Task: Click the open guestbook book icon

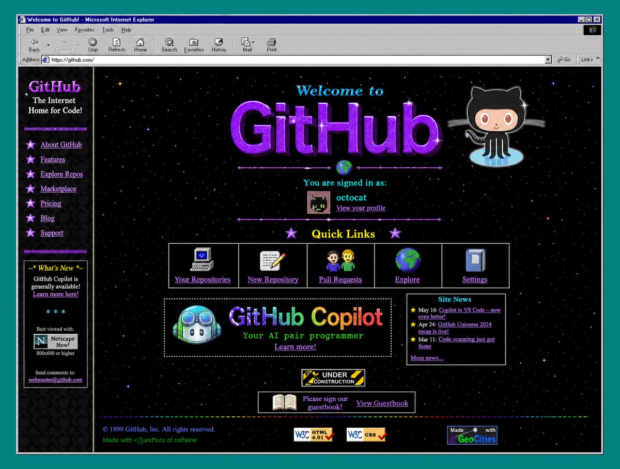Action: click(x=284, y=402)
